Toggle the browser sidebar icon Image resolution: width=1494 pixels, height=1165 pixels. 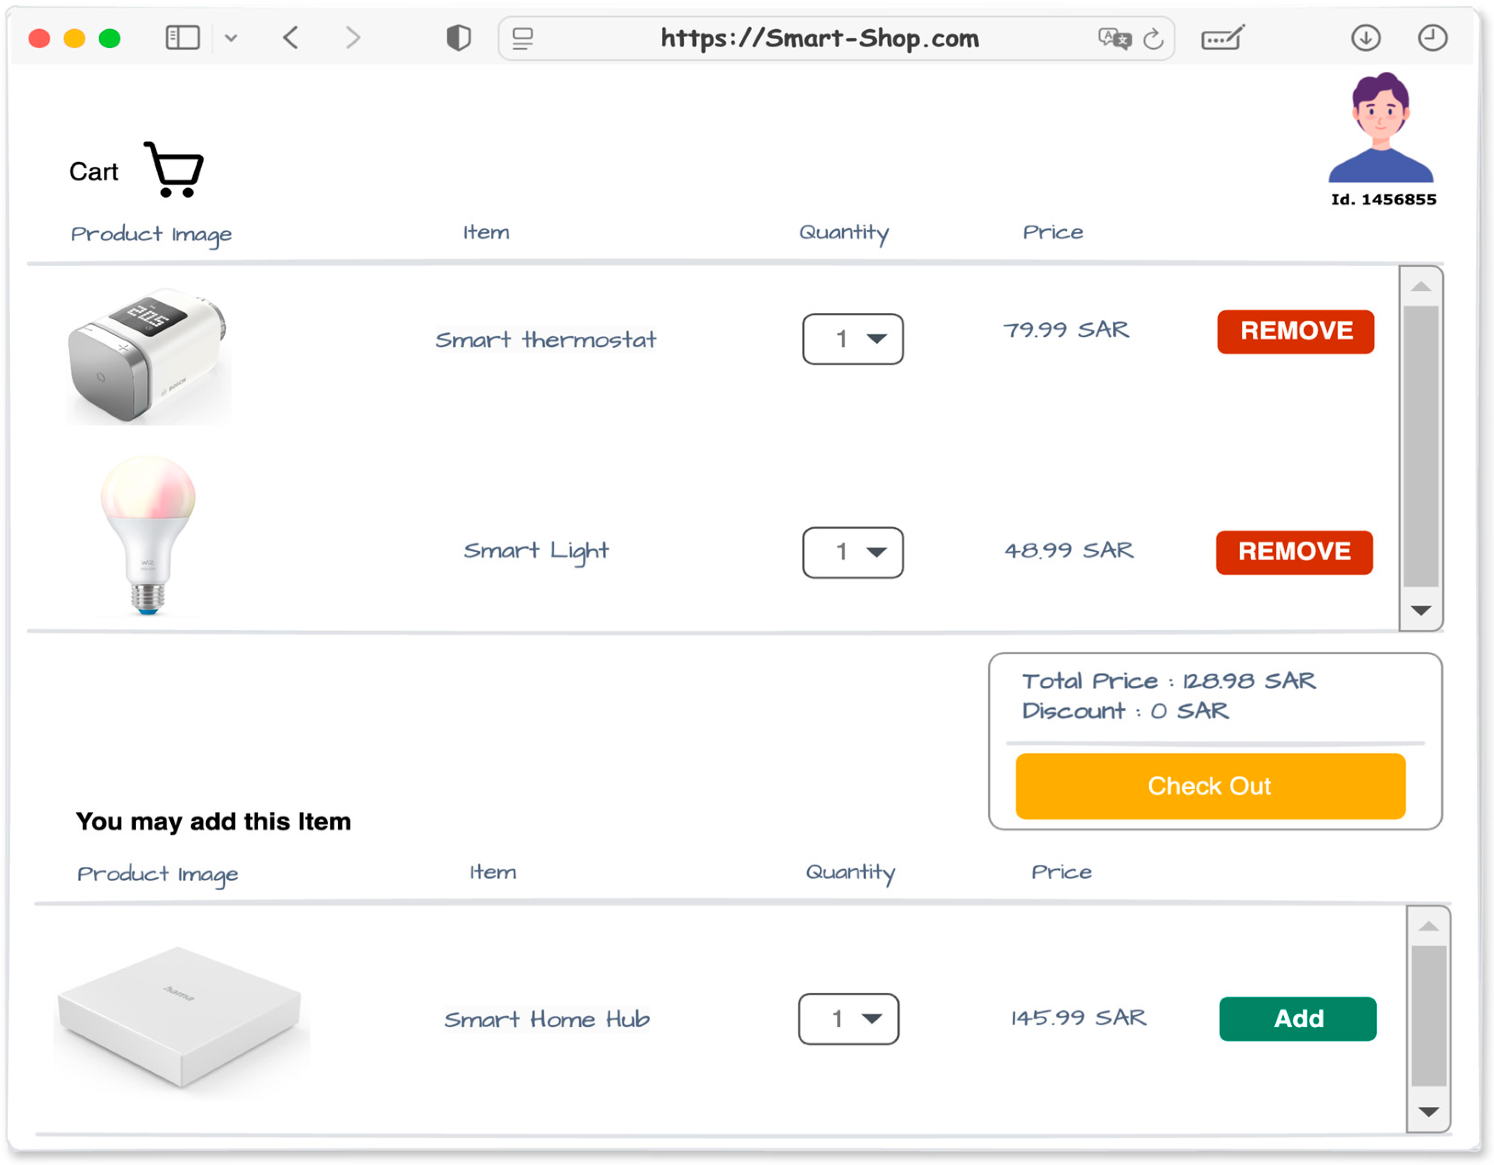[x=182, y=38]
